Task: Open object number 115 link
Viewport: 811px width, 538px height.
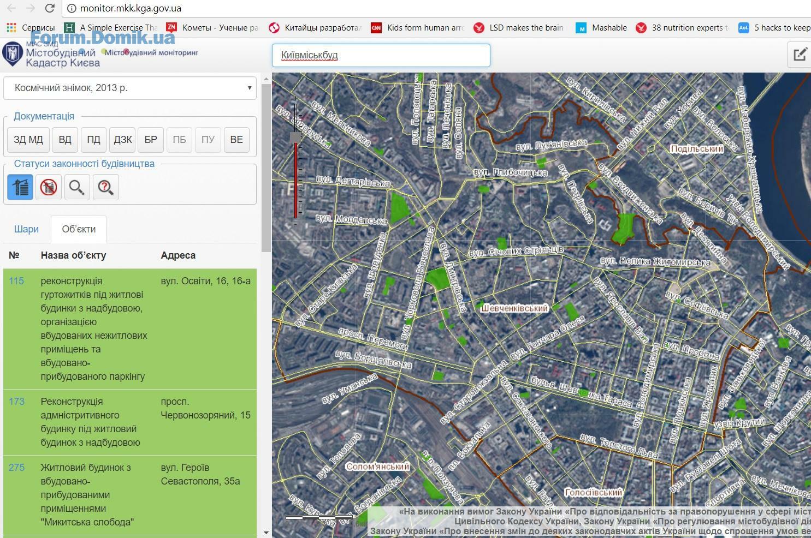Action: point(16,281)
